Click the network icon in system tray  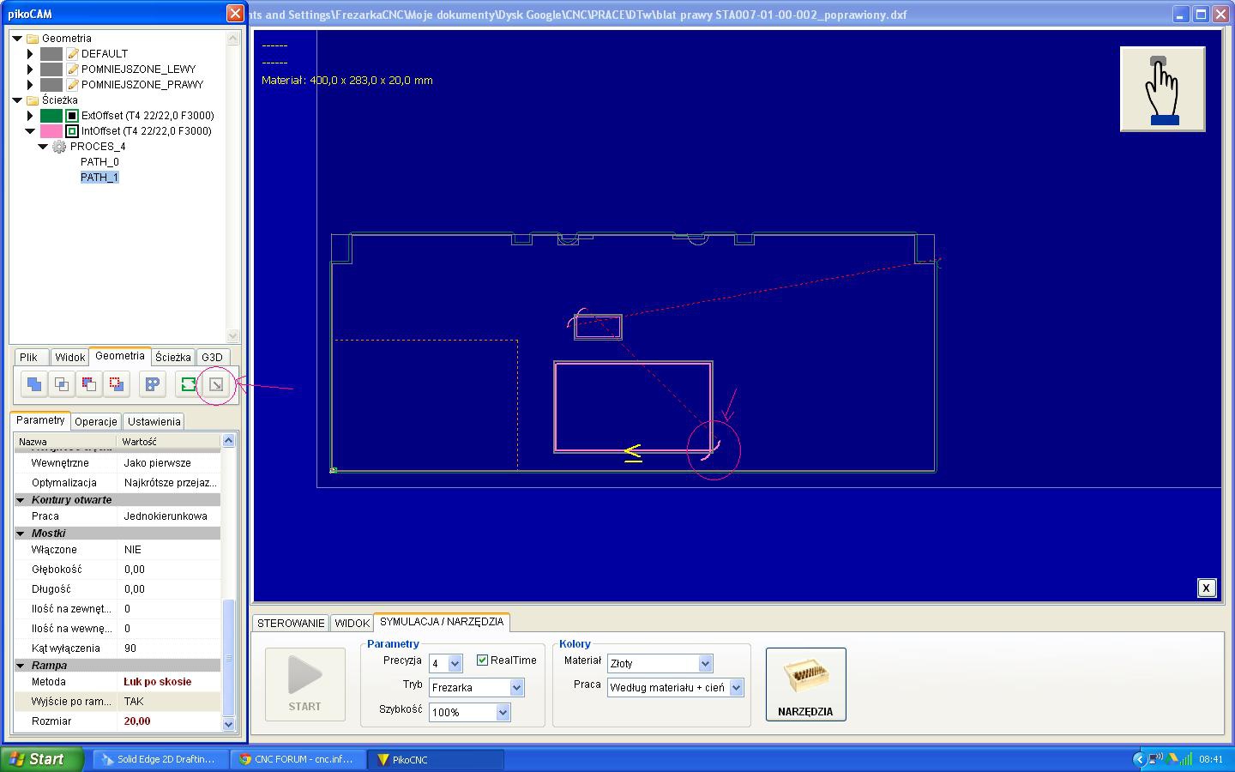(1156, 758)
